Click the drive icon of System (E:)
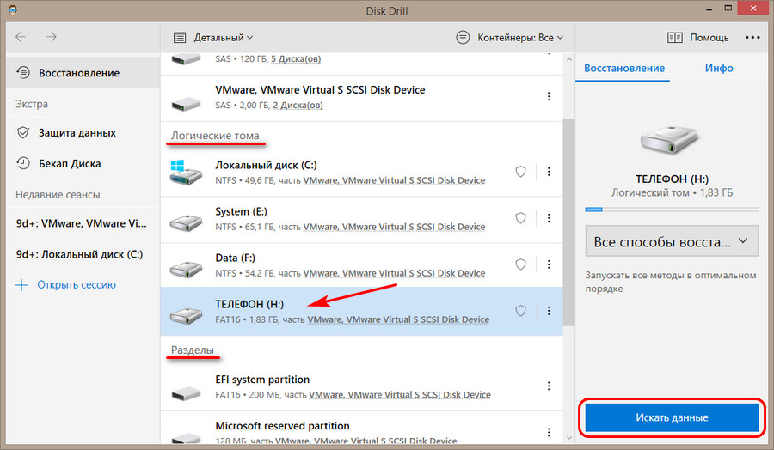Image resolution: width=774 pixels, height=450 pixels. (x=186, y=222)
